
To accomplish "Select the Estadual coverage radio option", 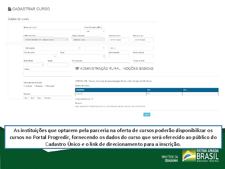I will click(35, 86).
